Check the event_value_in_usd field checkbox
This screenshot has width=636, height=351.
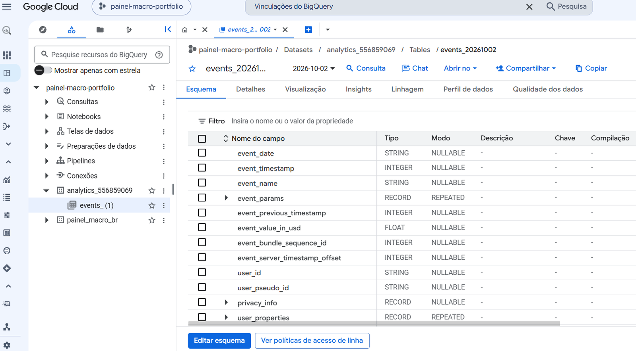202,227
